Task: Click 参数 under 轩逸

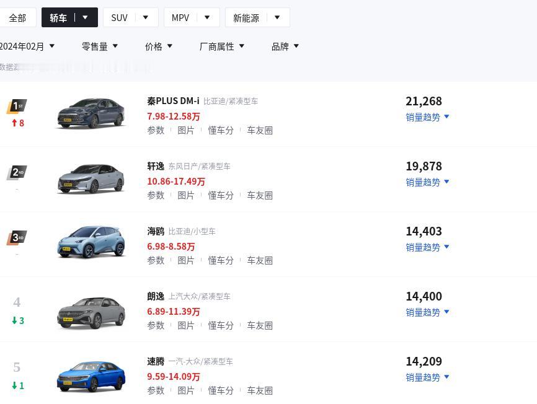Action: point(156,195)
